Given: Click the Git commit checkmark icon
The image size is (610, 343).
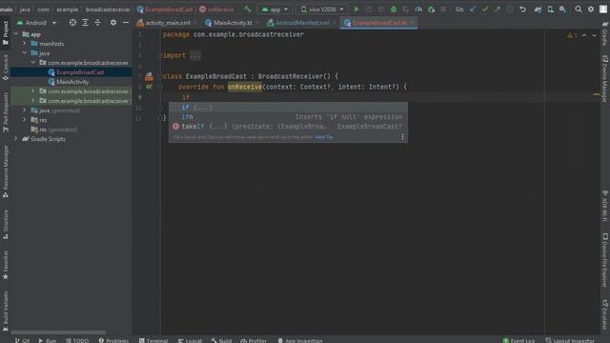Looking at the screenshot, I should (x=485, y=9).
